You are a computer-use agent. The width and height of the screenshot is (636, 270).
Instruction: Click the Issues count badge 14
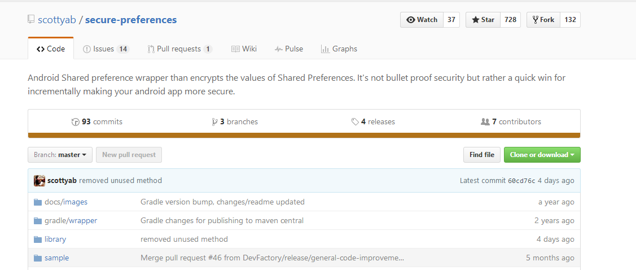tap(123, 49)
